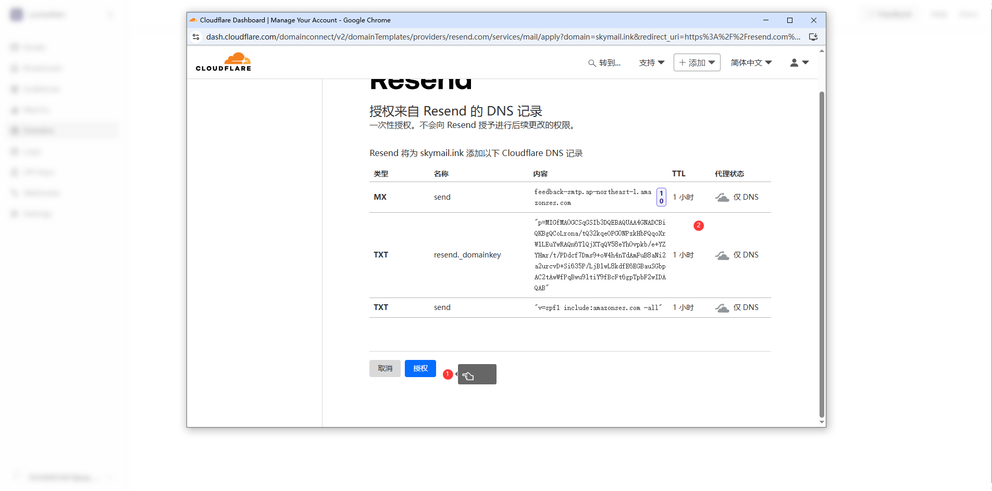The image size is (992, 491).
Task: Click the red numbered marker 1
Action: (448, 374)
